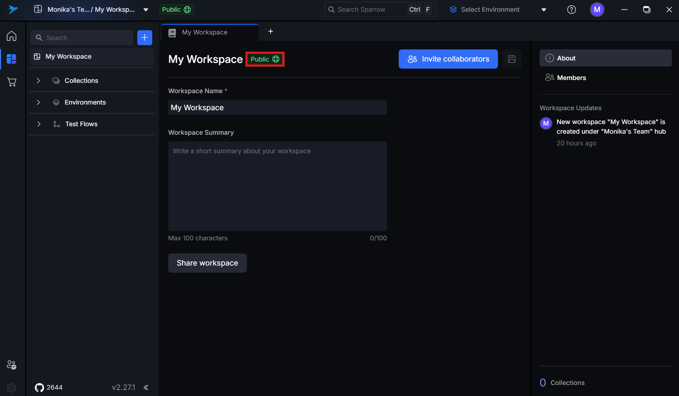Screen dimensions: 679x396
Task: Focus the sidebar Search field
Action: pyautogui.click(x=82, y=38)
